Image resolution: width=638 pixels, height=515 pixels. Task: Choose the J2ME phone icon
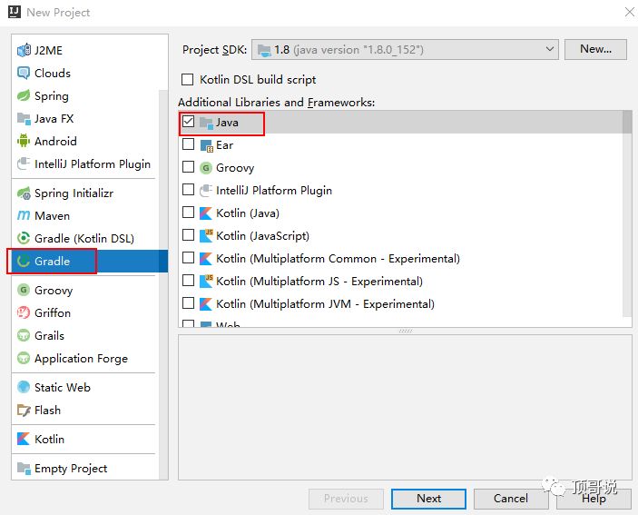click(x=24, y=50)
